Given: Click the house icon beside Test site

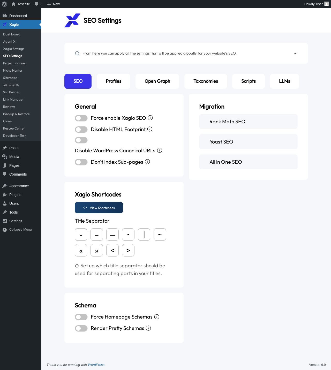Looking at the screenshot, I should click(x=13, y=4).
